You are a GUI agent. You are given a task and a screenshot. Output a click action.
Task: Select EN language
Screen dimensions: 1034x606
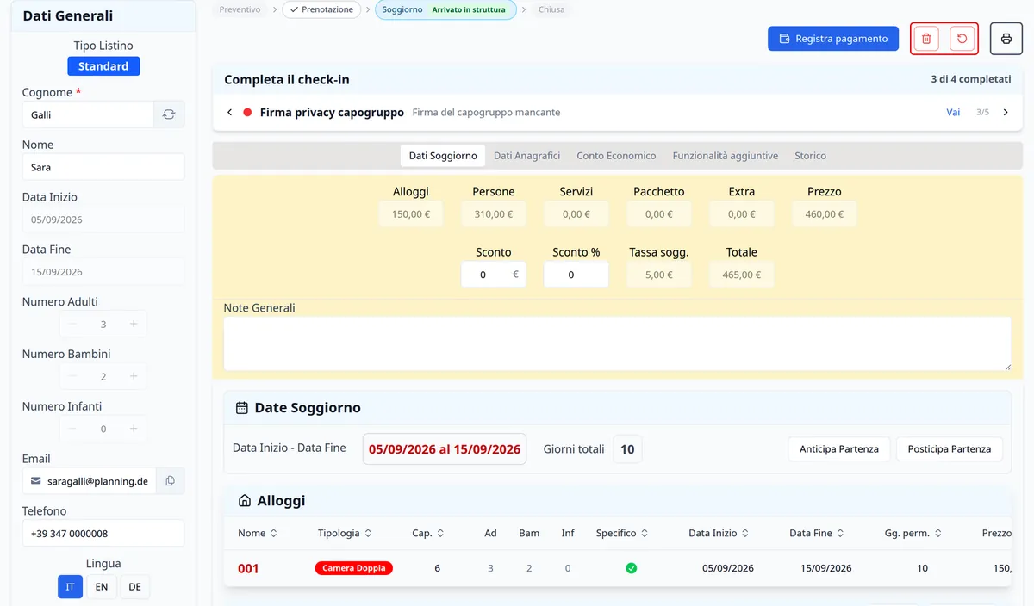point(102,587)
